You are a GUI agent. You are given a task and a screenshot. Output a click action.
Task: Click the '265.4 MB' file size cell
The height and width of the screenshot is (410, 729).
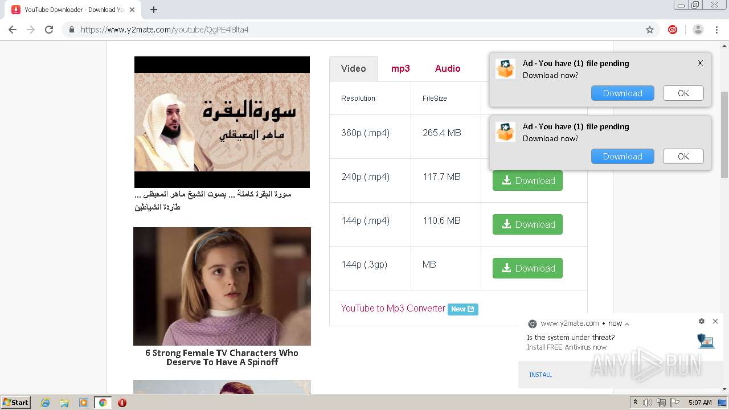pos(442,133)
